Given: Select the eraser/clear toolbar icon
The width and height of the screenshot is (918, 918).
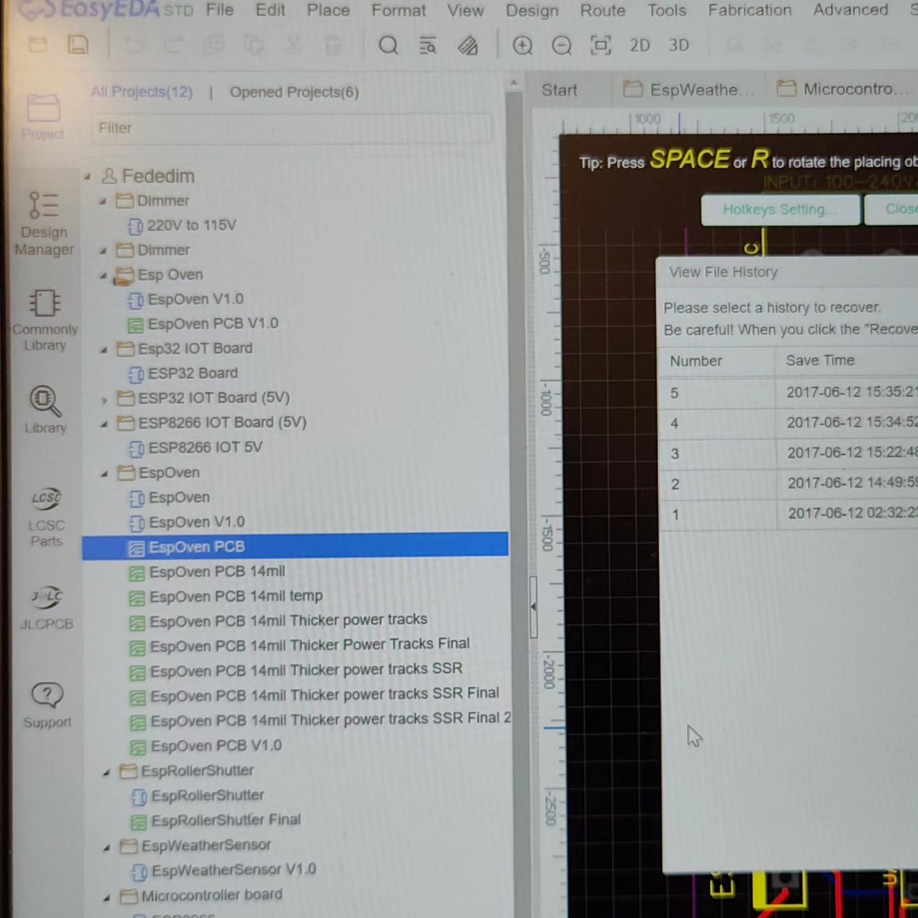Looking at the screenshot, I should (x=467, y=46).
